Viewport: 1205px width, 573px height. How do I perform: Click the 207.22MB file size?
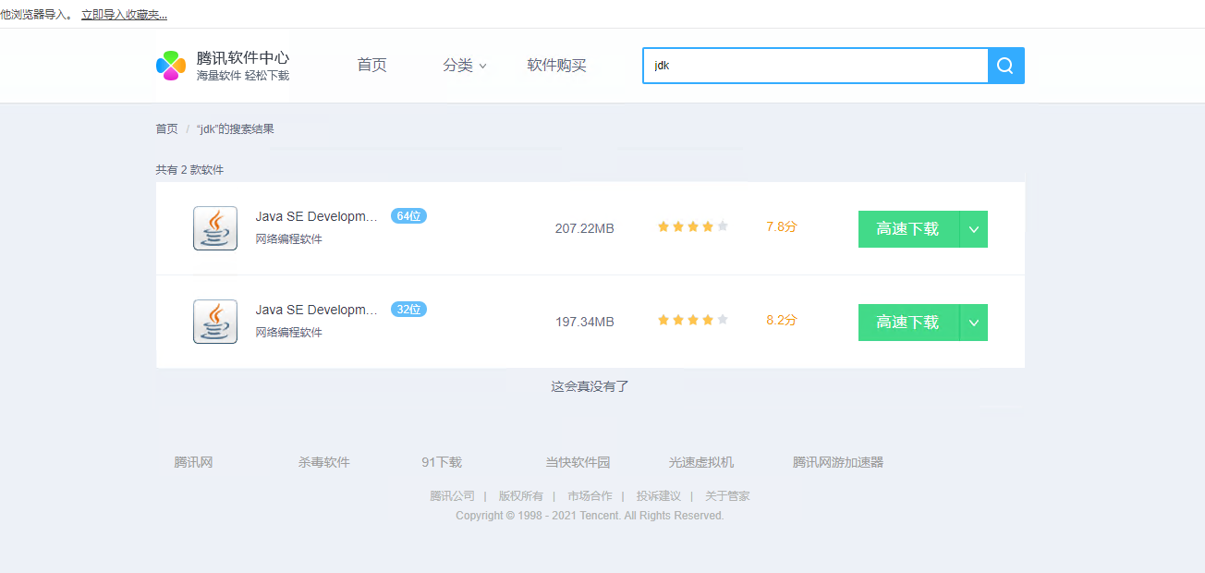[584, 228]
